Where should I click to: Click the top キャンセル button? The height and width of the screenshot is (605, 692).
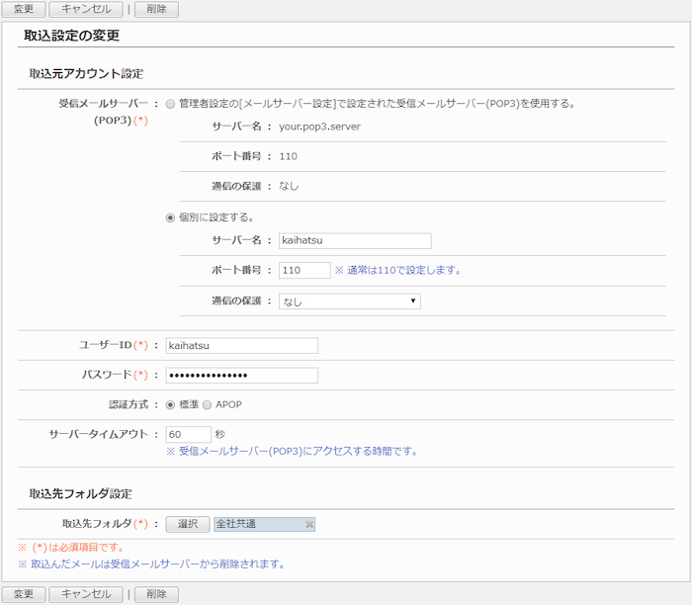click(85, 9)
